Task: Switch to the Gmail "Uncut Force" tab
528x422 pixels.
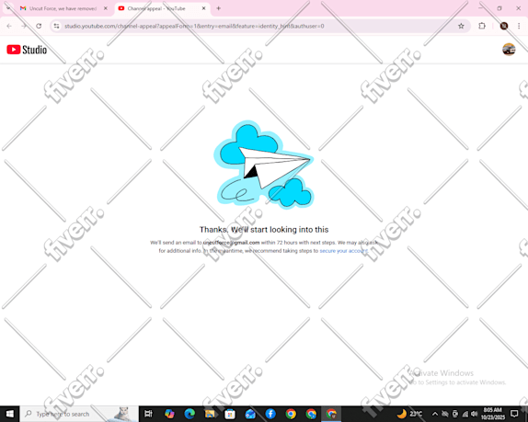Action: click(63, 8)
